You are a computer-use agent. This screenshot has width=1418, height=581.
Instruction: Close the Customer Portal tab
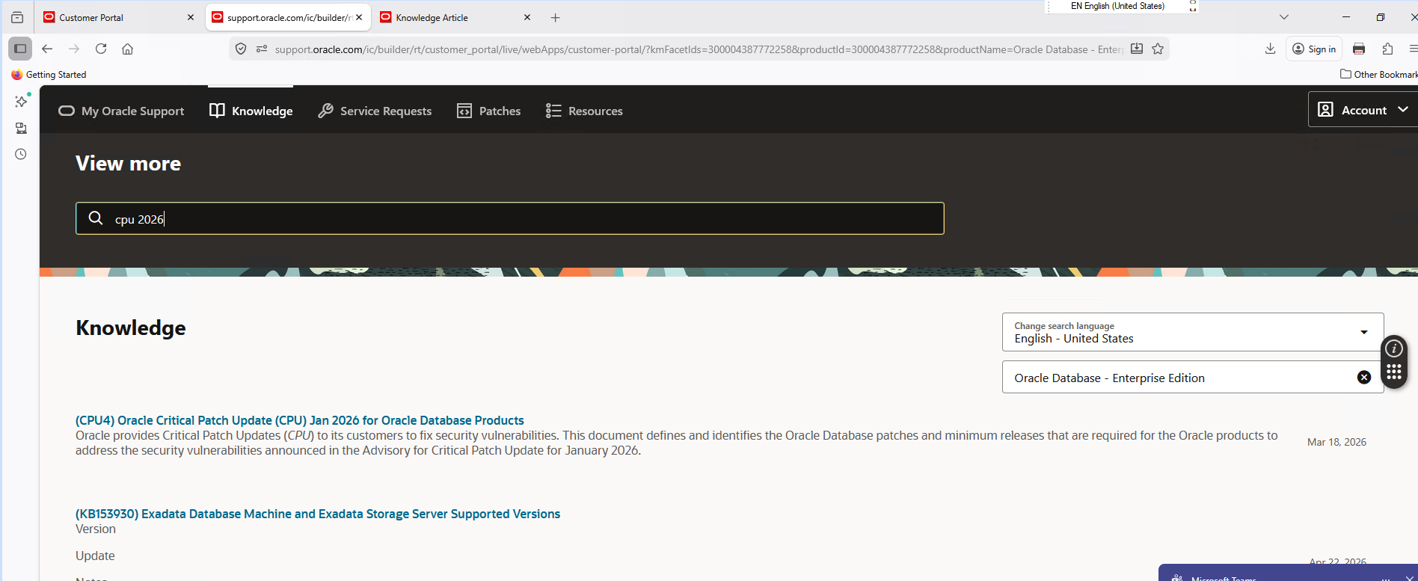pos(190,17)
